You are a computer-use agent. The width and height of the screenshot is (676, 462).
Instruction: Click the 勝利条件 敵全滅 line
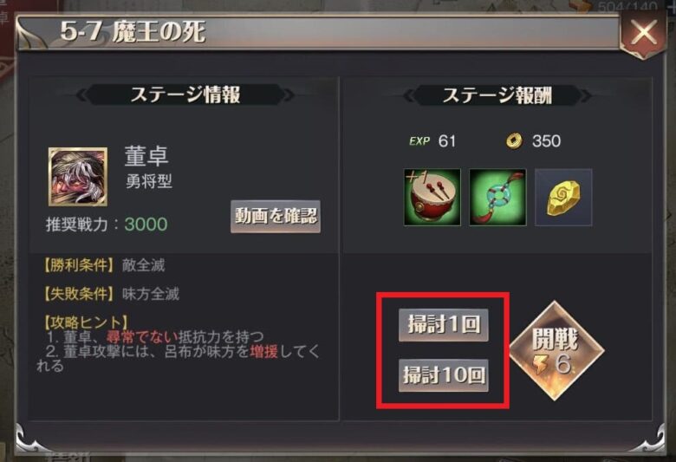point(103,265)
